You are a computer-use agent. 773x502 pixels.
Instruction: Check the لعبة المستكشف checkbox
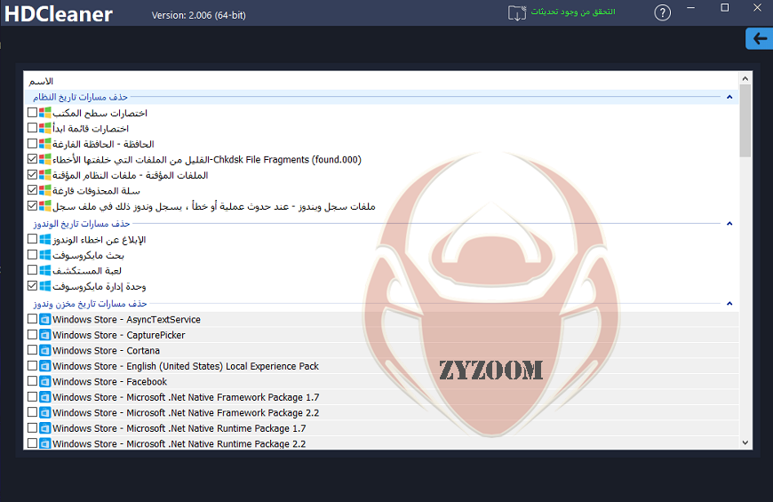point(33,270)
